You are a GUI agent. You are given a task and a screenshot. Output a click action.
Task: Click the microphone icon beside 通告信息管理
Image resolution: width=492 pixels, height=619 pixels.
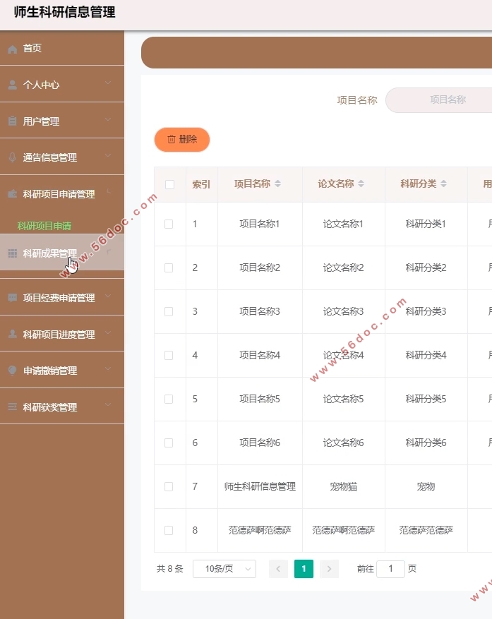coord(13,157)
